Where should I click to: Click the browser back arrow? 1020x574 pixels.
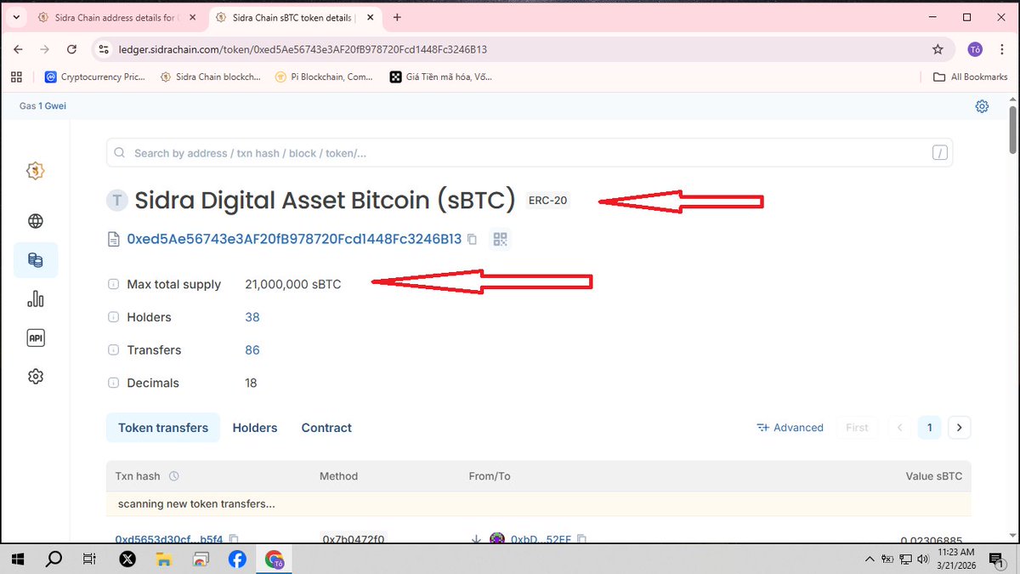click(x=19, y=49)
